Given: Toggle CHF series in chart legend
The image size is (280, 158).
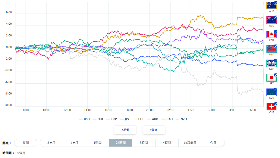Looking at the screenshot, I should point(139,119).
